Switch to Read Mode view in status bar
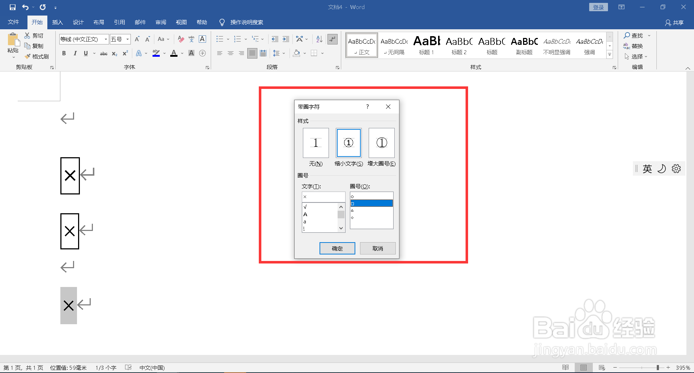 point(566,368)
